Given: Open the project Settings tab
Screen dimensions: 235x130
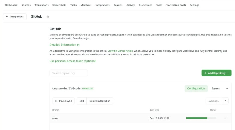Looking at the screenshot, I should coord(194,5).
